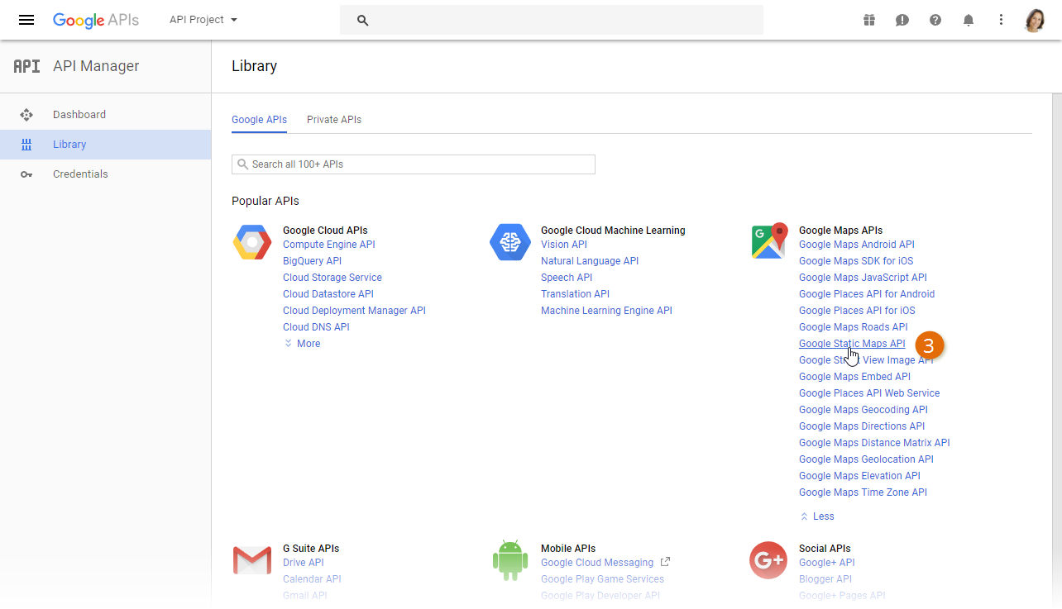Open Cloud DNS API link
This screenshot has height=609, width=1062.
tap(316, 327)
